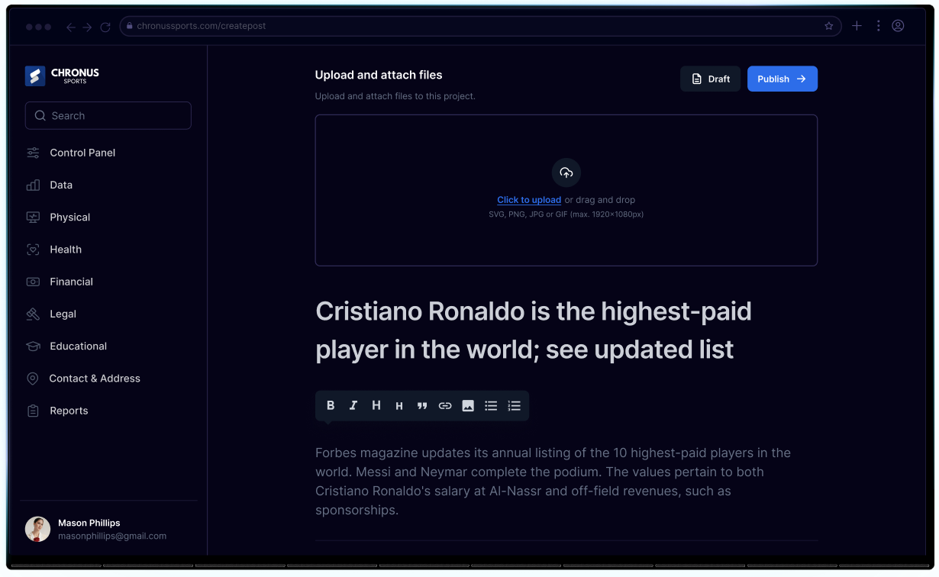The width and height of the screenshot is (939, 577).
Task: Open Mason Phillips profile avatar
Action: click(37, 529)
